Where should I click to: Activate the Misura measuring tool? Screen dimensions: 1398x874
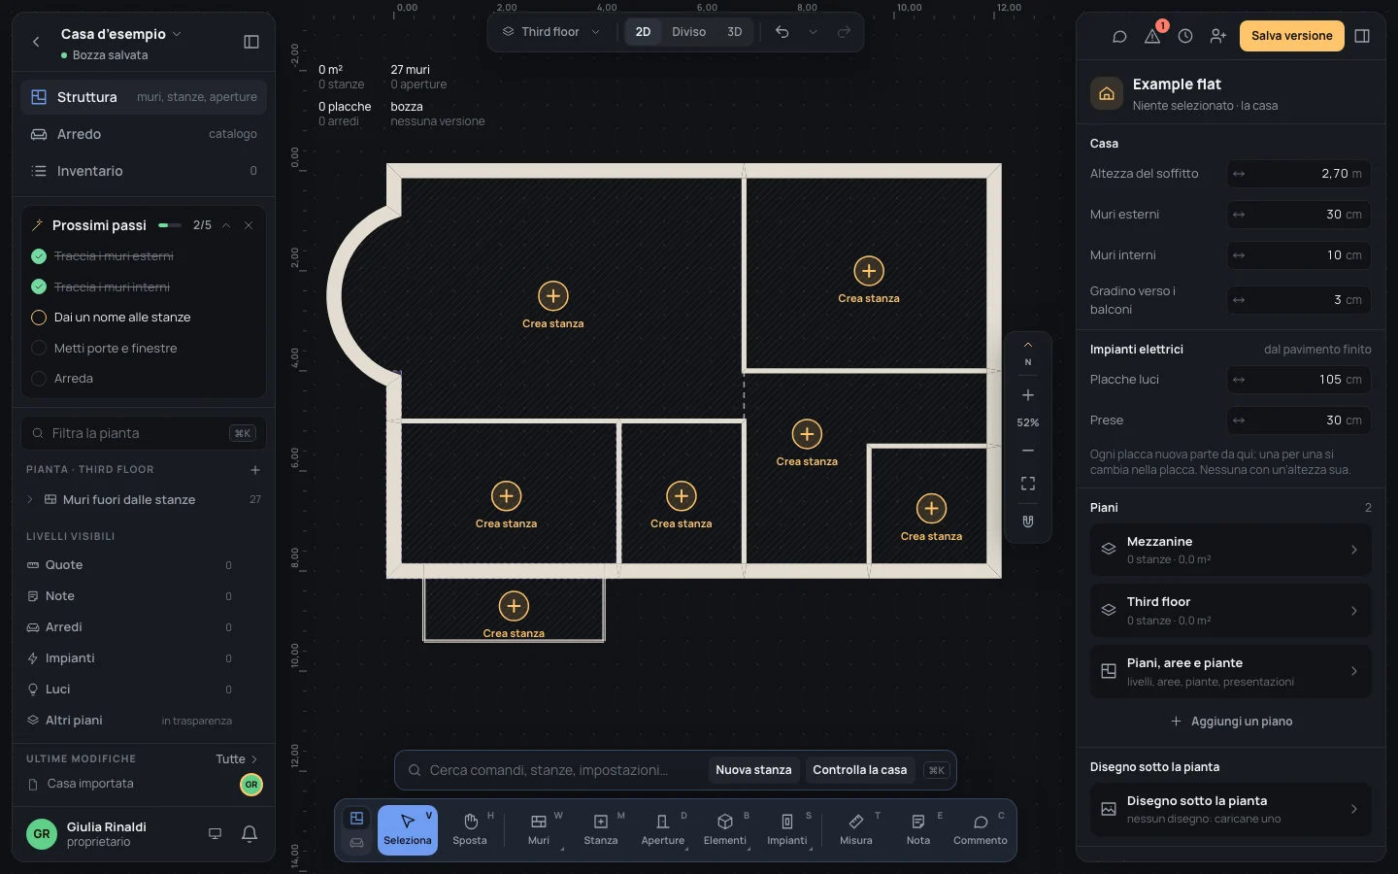[x=856, y=830]
